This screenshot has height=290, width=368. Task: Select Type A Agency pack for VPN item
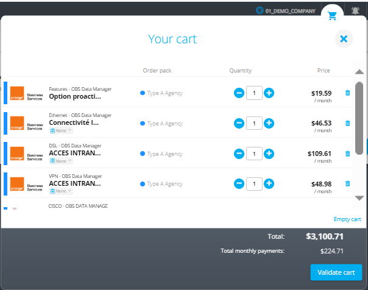(161, 184)
